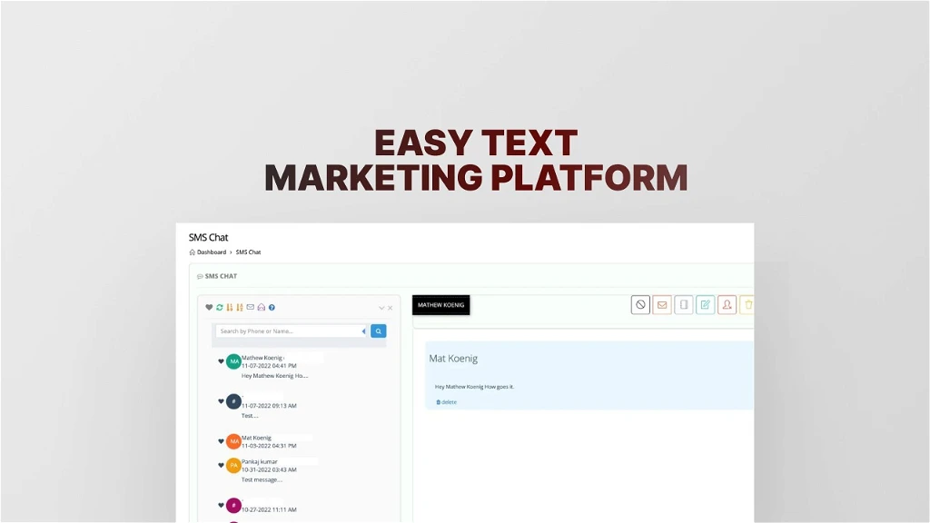Click the add contact person icon

click(727, 304)
